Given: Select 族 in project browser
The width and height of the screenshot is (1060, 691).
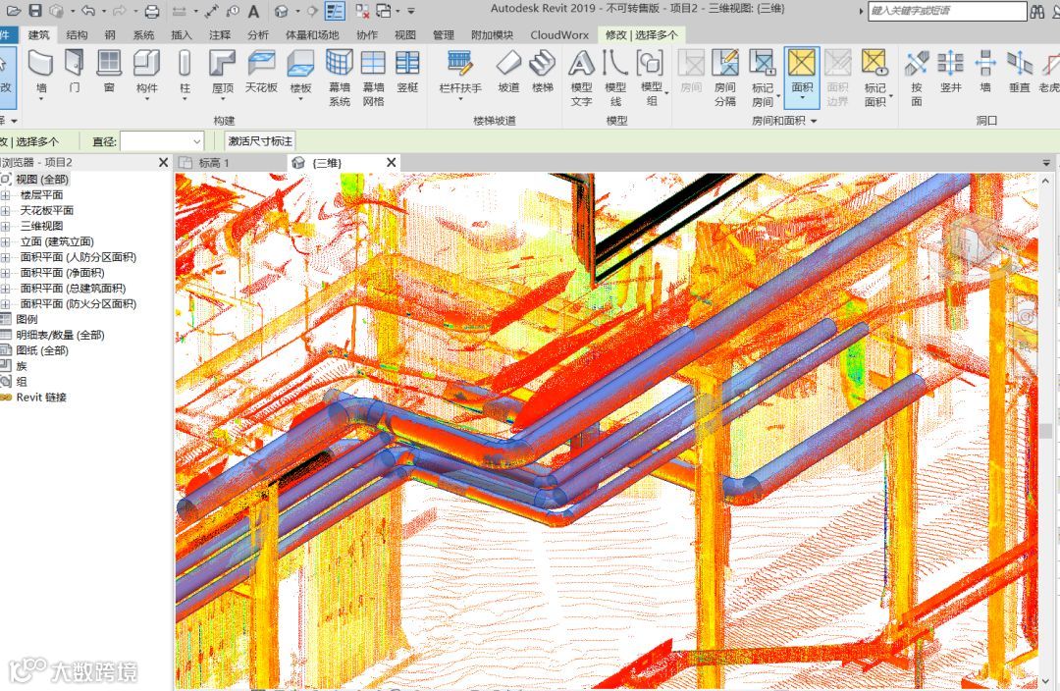Looking at the screenshot, I should [22, 366].
